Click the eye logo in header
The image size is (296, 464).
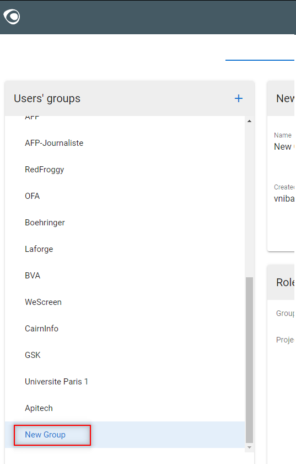pyautogui.click(x=12, y=17)
